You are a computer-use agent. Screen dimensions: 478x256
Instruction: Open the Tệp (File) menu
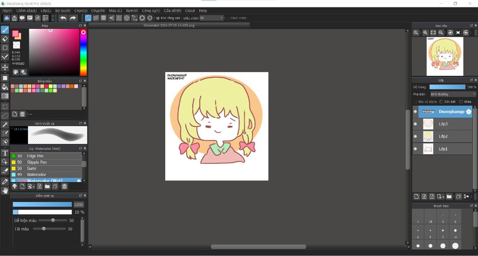7,11
